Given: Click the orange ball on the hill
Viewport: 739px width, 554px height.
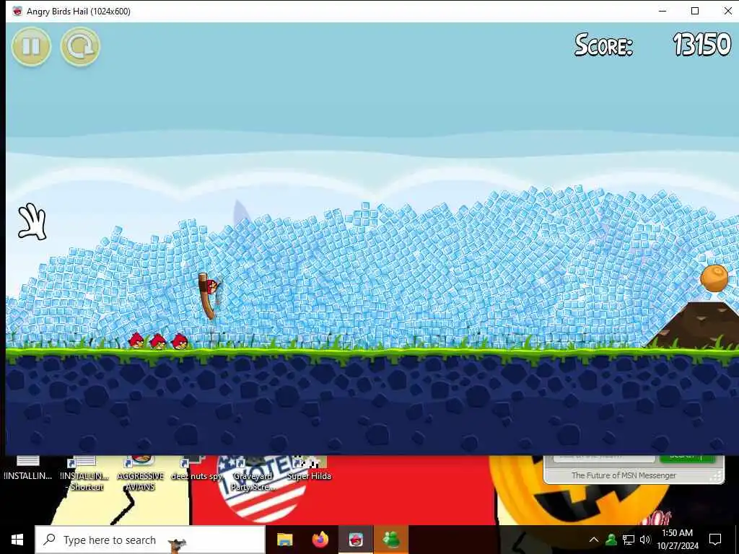Looking at the screenshot, I should click(x=714, y=278).
